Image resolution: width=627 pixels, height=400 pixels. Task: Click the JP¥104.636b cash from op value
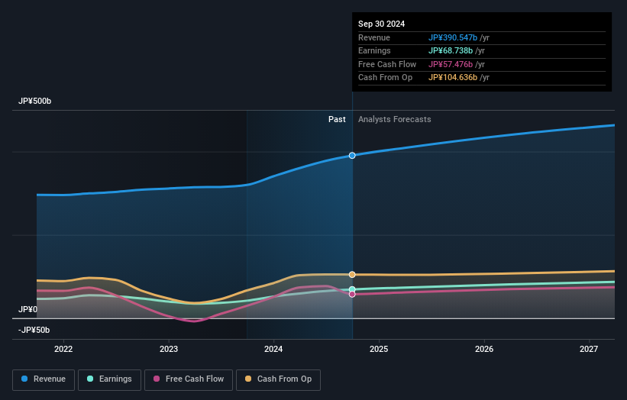[x=453, y=78]
